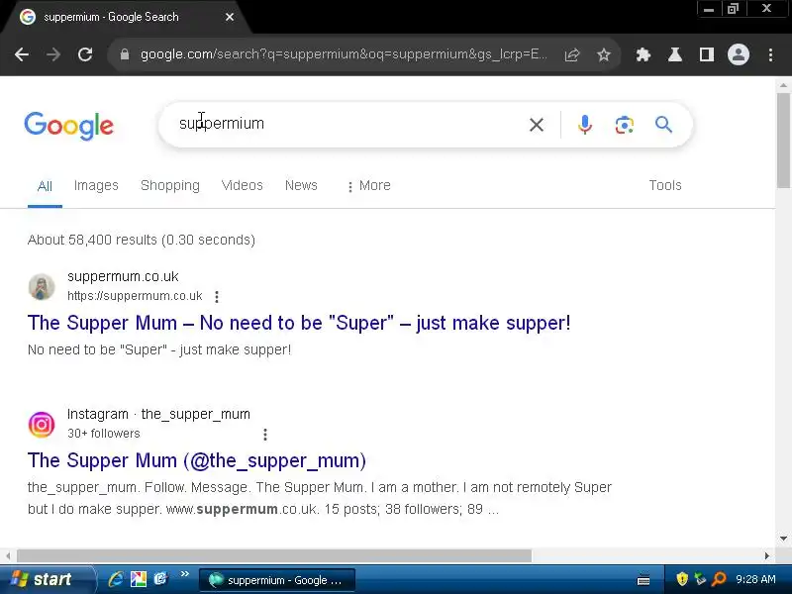Screen dimensions: 792x594
Task: Click the safely remove hardware tray icon
Action: 700,579
